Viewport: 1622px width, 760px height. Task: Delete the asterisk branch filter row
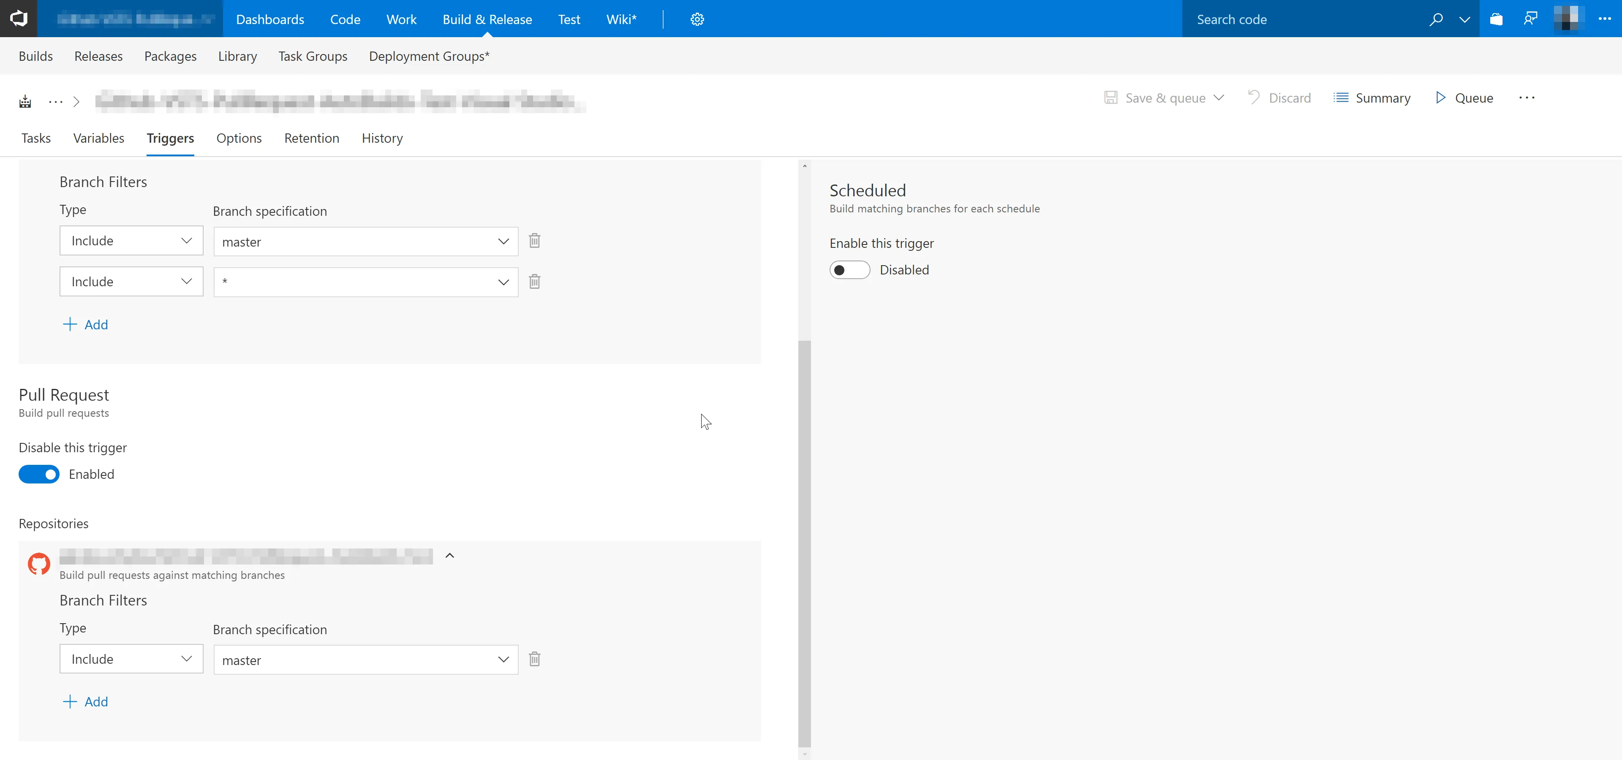coord(535,282)
